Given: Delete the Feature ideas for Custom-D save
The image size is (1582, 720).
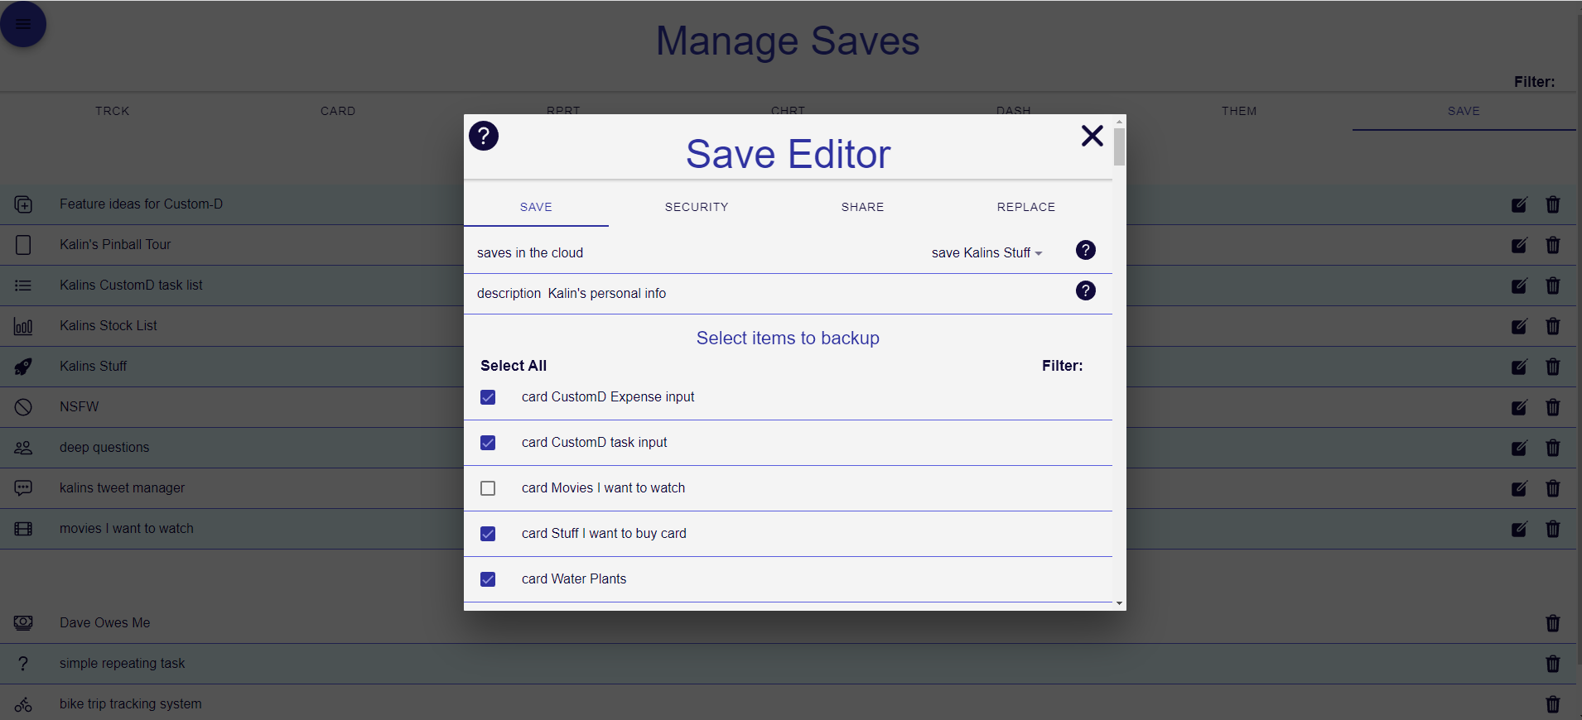Looking at the screenshot, I should (x=1553, y=204).
